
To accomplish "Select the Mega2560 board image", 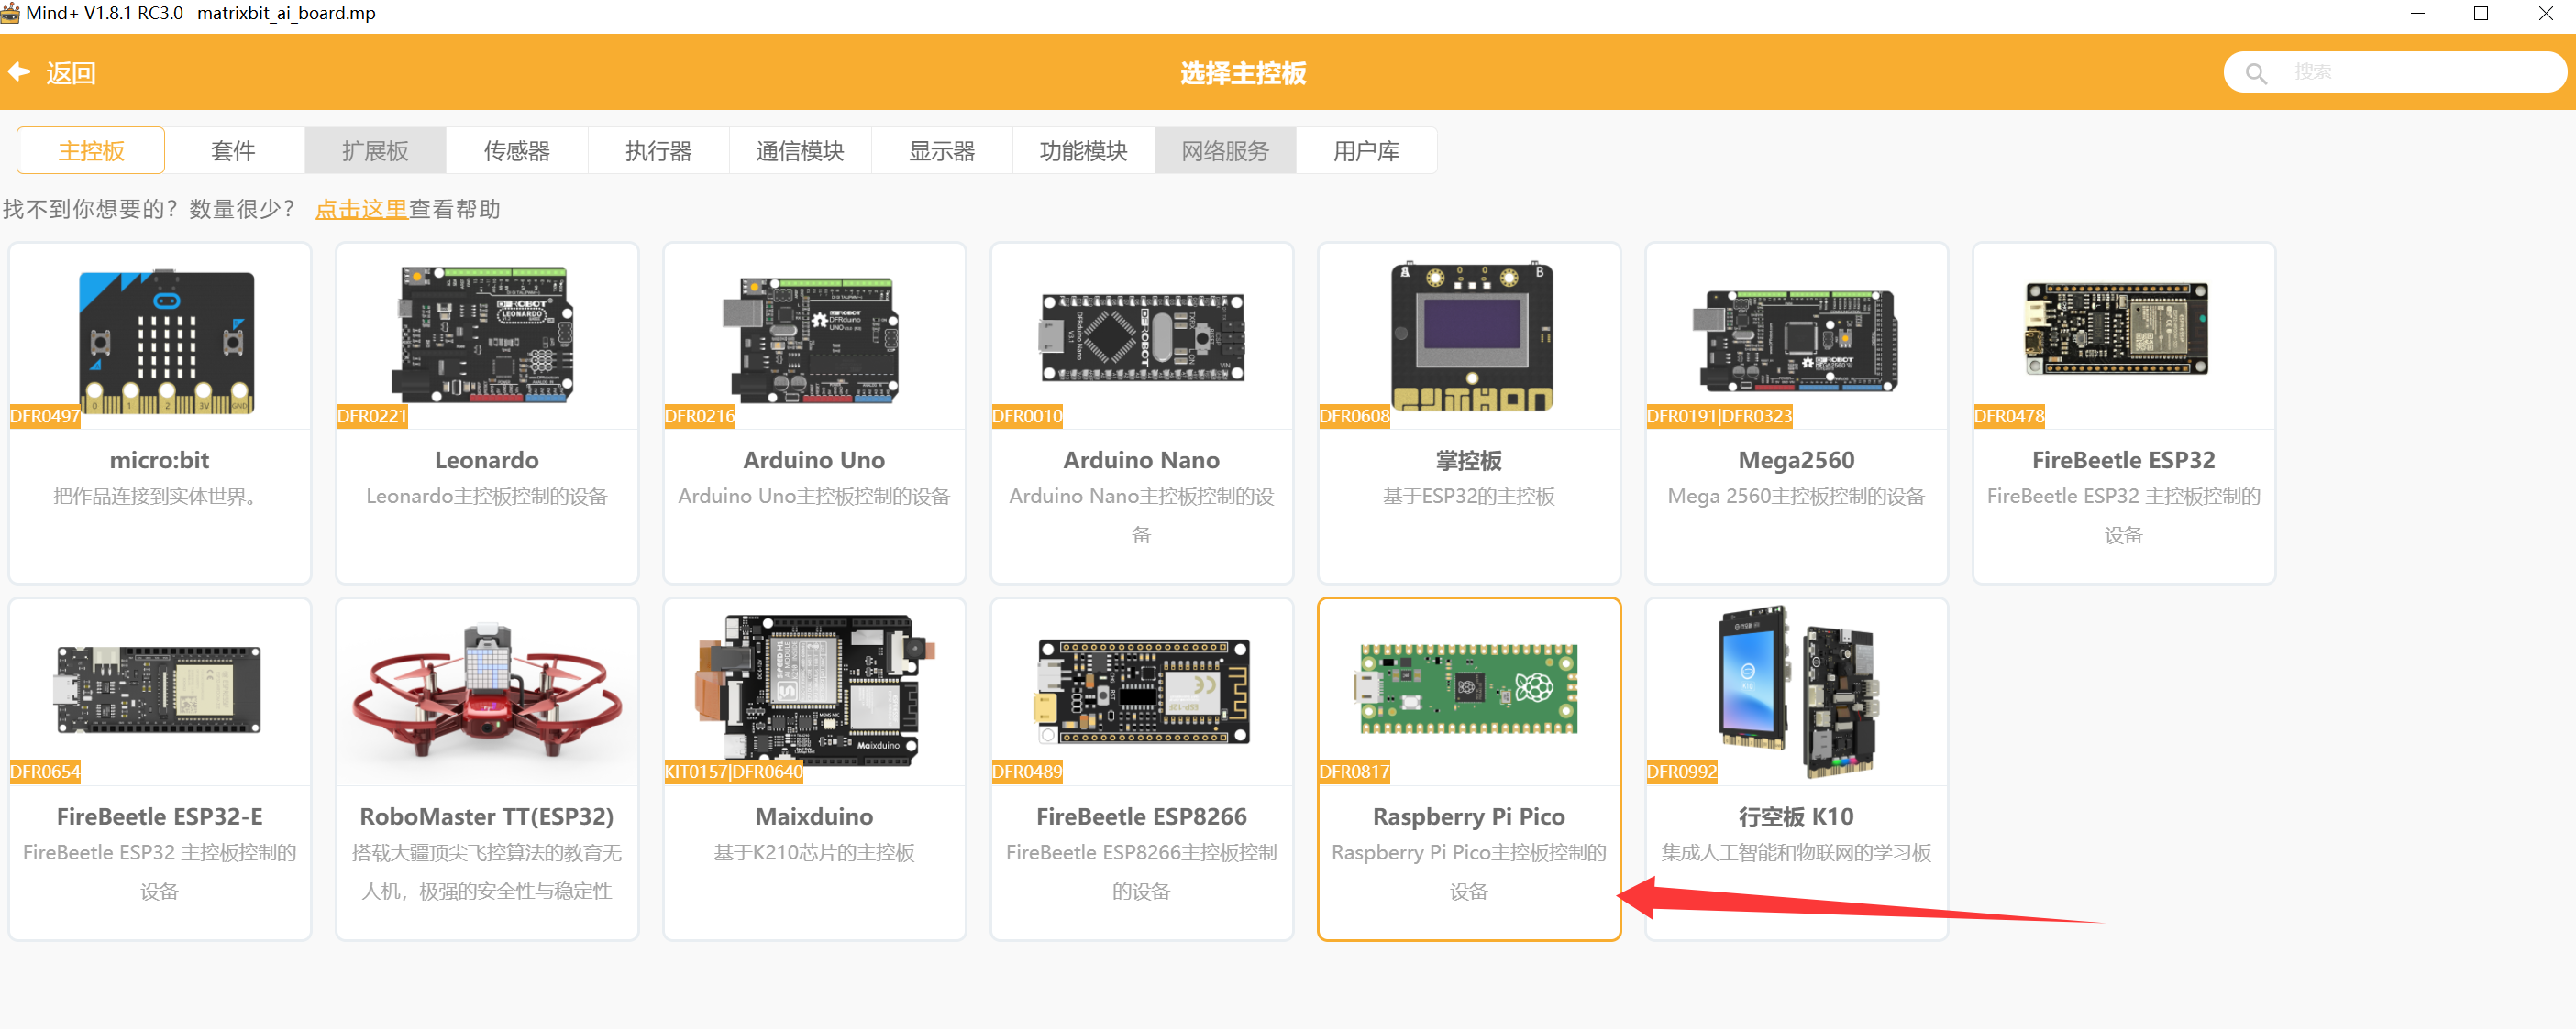I will (x=1795, y=341).
